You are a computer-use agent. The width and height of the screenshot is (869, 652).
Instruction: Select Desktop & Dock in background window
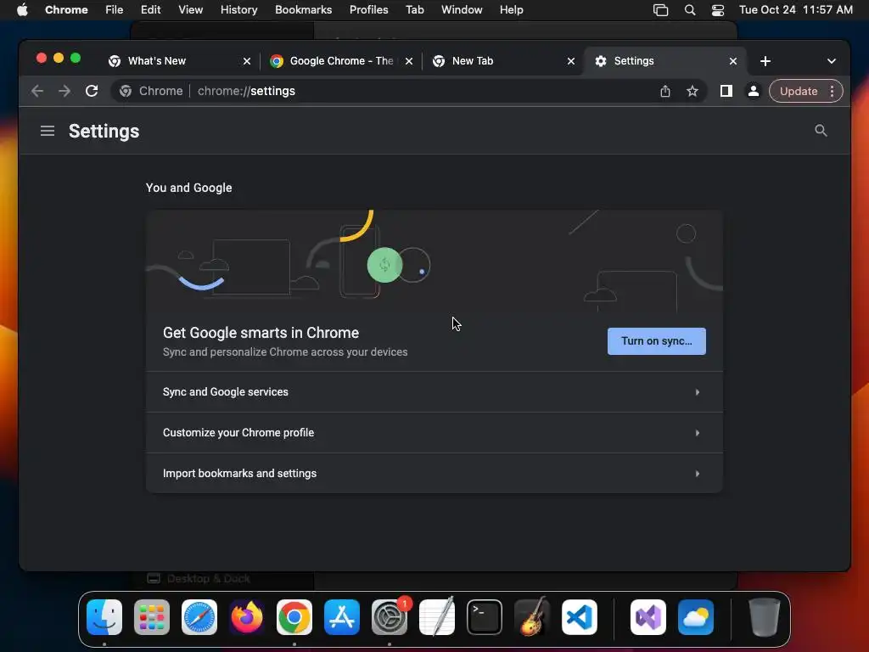(199, 579)
